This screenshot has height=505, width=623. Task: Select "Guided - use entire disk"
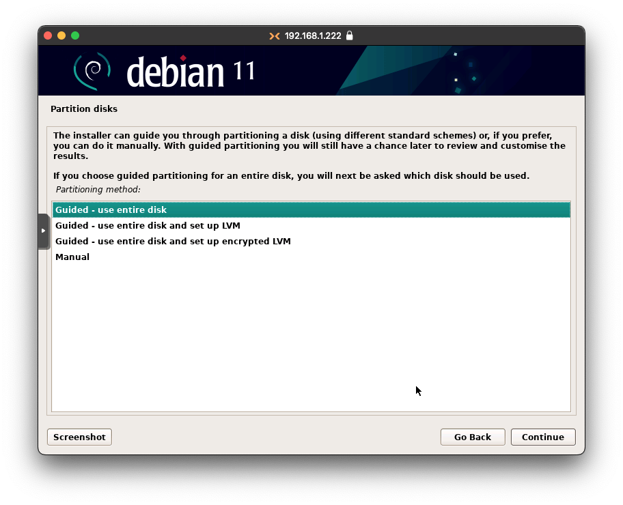pos(111,210)
